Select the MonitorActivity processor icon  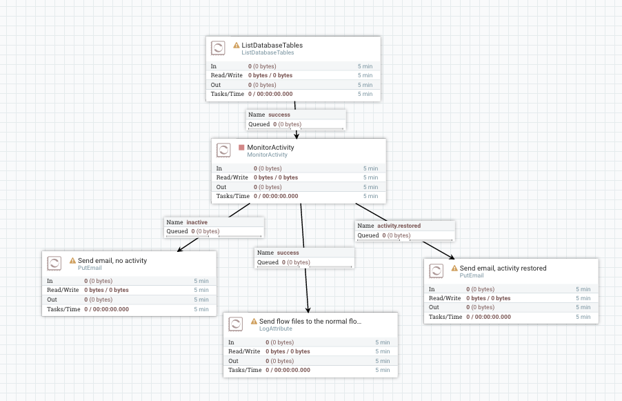[223, 150]
